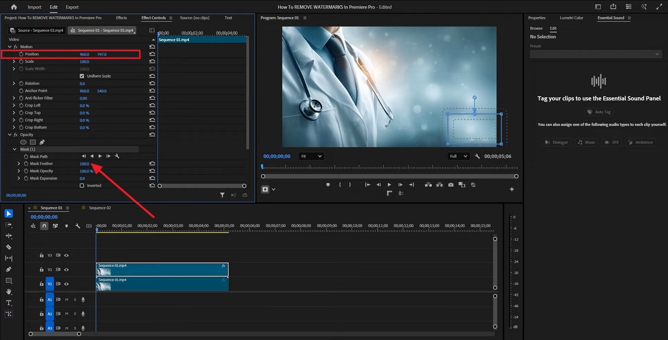
Task: Select the Razor tool in the toolbar
Action: click(x=9, y=247)
